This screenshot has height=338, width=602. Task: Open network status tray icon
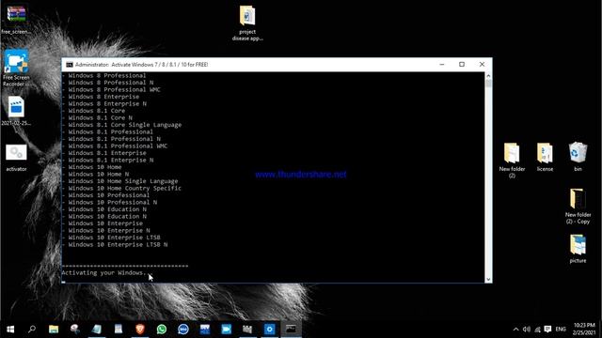click(537, 330)
